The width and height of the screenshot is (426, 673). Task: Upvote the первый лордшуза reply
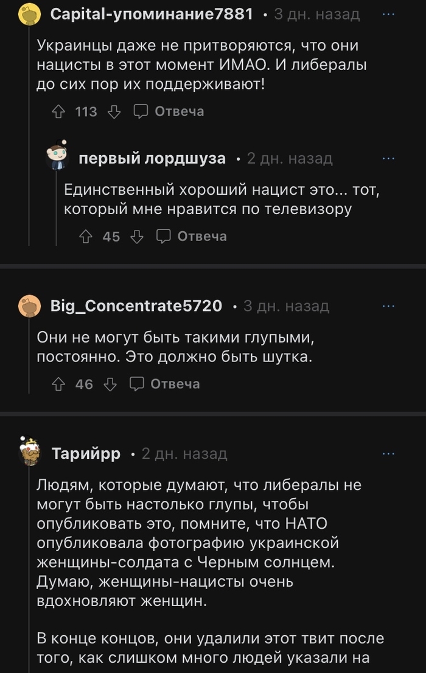[x=86, y=236]
